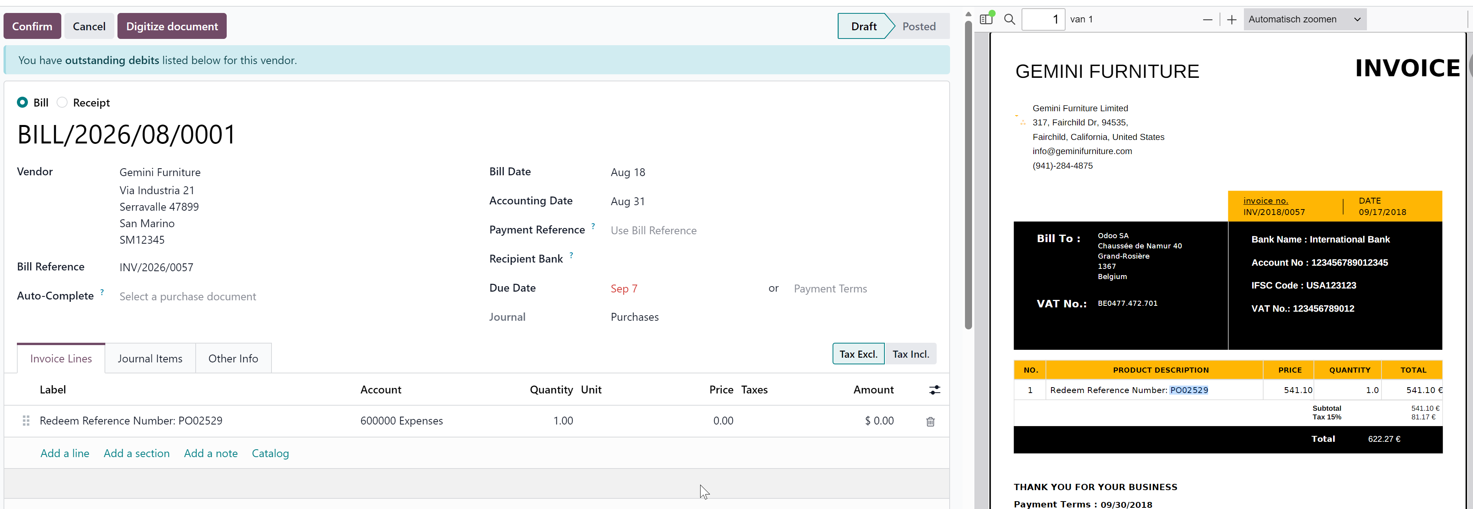Select the Bill radio option
The image size is (1473, 509).
click(22, 102)
